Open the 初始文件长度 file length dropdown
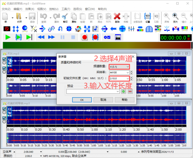193x158 pixels. coord(119,78)
